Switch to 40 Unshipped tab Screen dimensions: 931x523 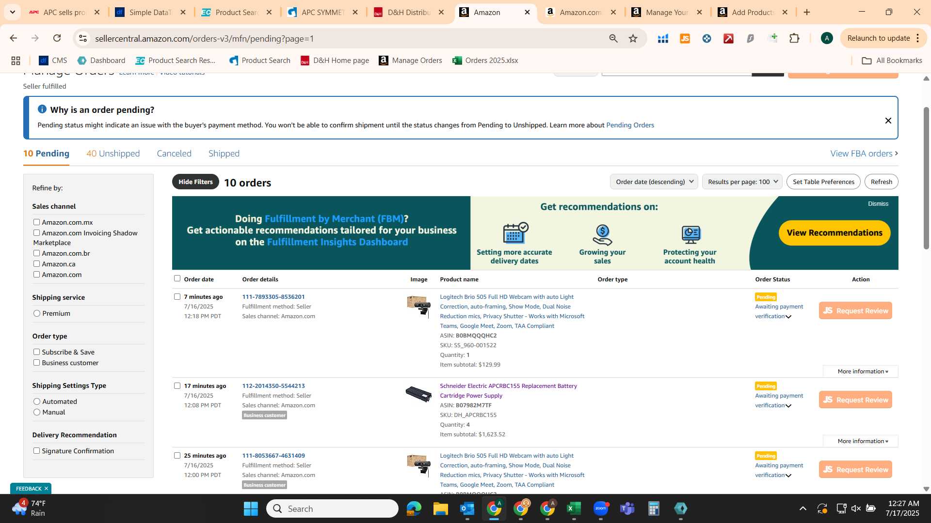point(113,154)
